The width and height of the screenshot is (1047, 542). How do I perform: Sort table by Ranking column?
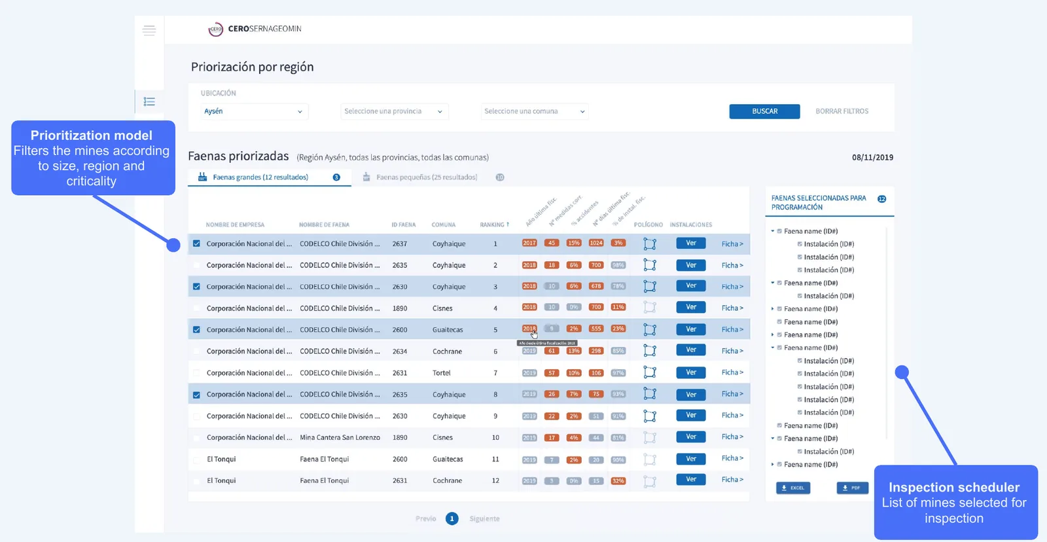[x=494, y=225]
